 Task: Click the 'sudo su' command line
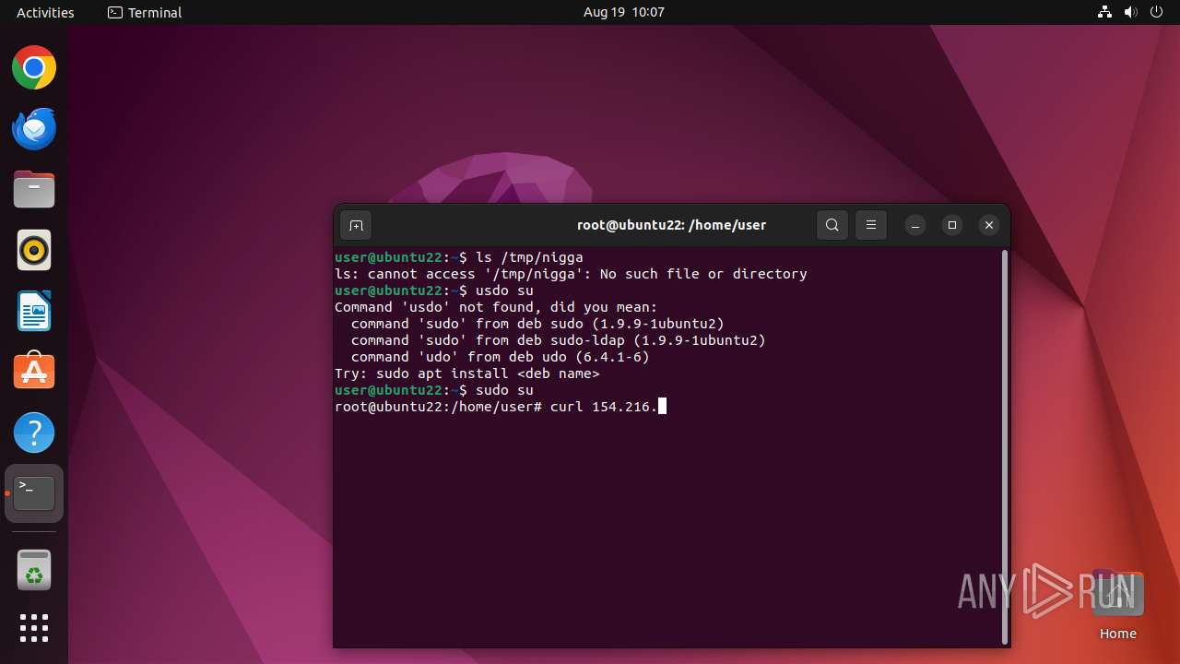(x=434, y=390)
